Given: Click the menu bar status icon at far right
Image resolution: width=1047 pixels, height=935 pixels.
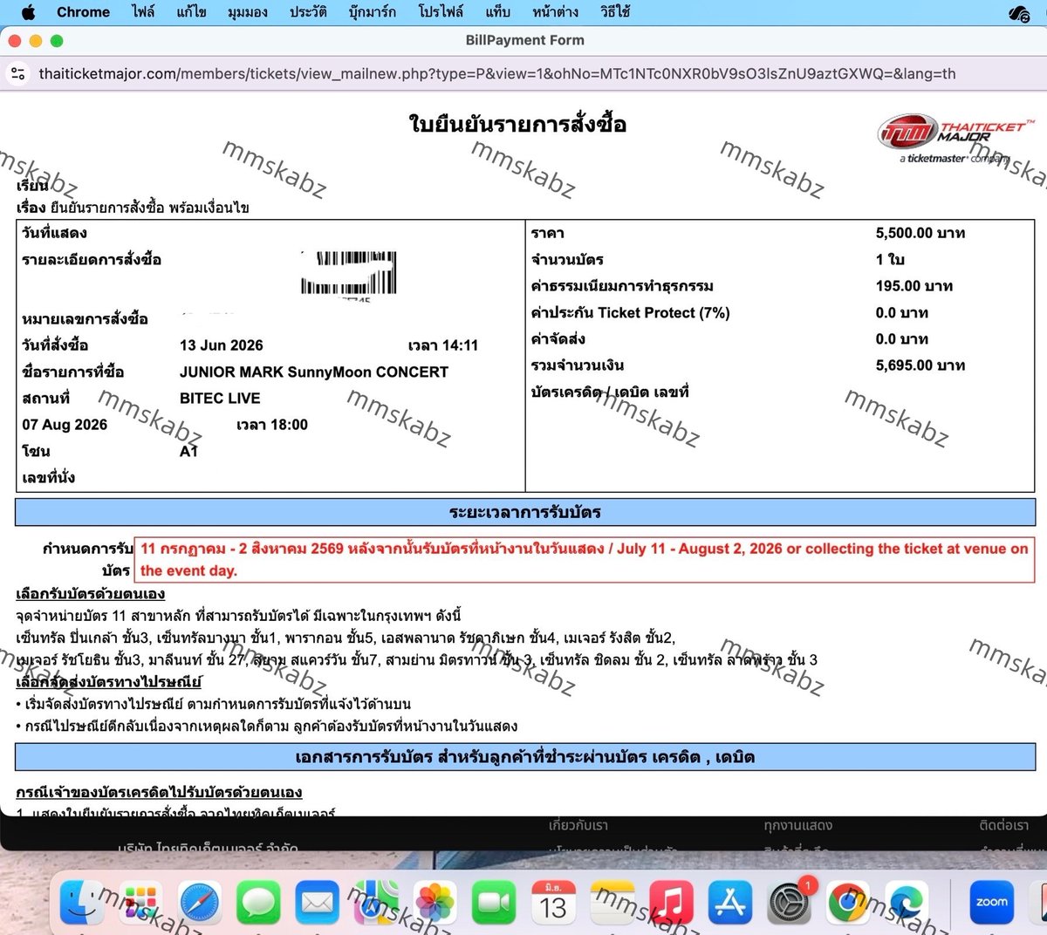Looking at the screenshot, I should pyautogui.click(x=1019, y=12).
